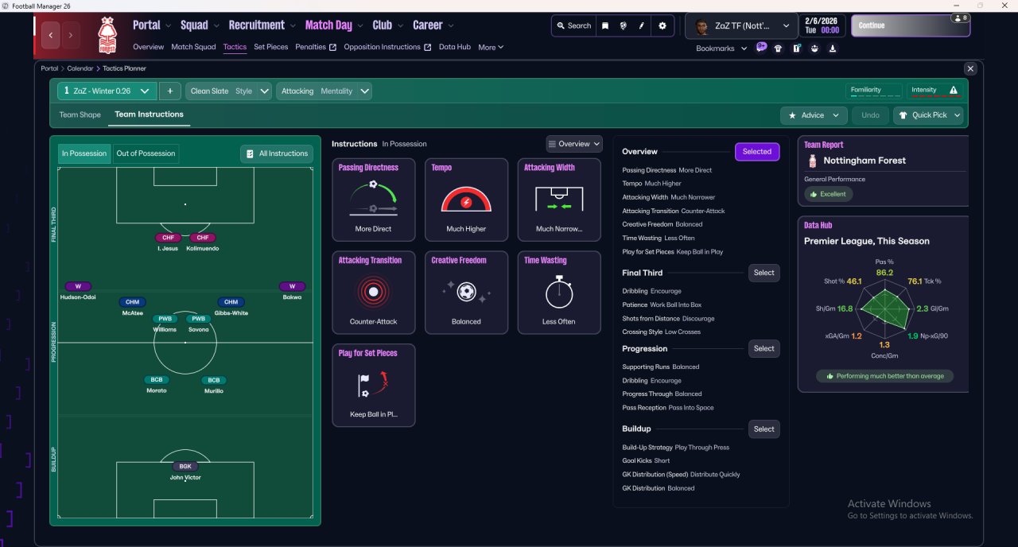Open the Career main menu
This screenshot has height=547, width=1018.
point(433,25)
